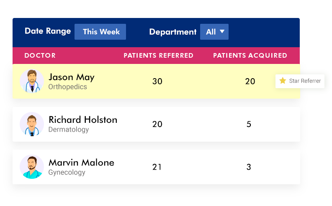This screenshot has width=332, height=206.
Task: Click Marvin Malone's 21 patients referred value
Action: click(157, 167)
